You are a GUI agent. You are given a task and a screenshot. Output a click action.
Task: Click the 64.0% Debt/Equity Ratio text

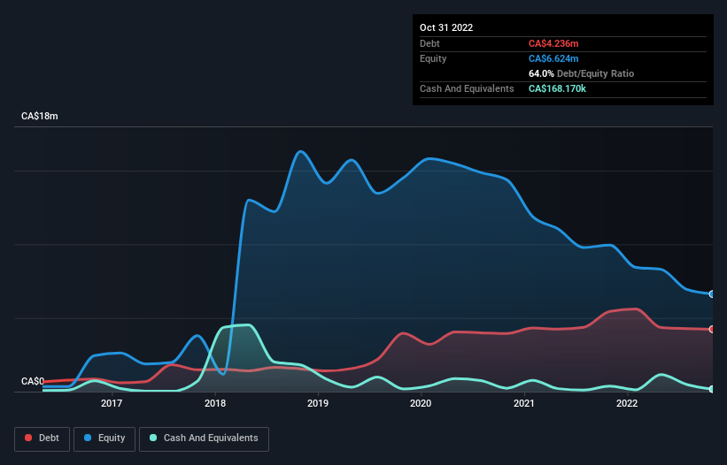click(582, 73)
